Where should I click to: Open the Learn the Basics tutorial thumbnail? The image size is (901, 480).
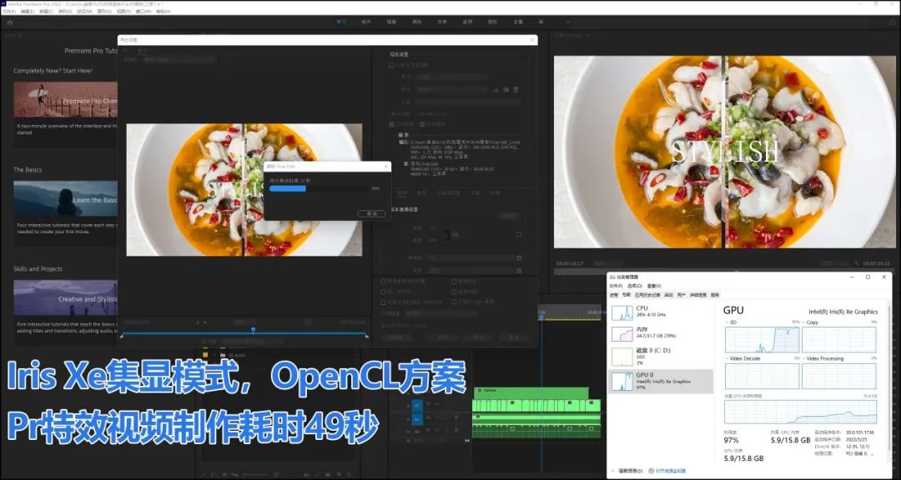[66, 198]
